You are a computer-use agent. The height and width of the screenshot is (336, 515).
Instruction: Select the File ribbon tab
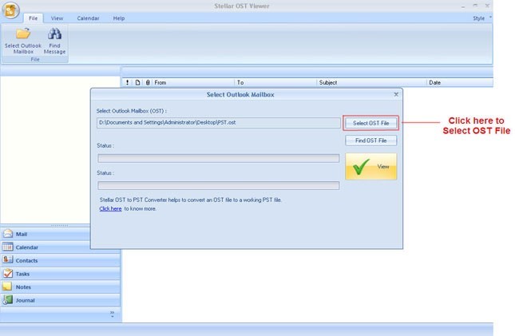click(34, 18)
